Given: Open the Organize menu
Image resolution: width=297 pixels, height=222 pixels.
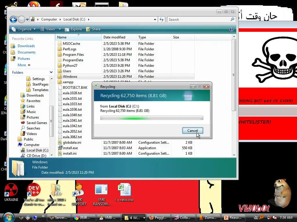Looking at the screenshot, I should (24, 29).
